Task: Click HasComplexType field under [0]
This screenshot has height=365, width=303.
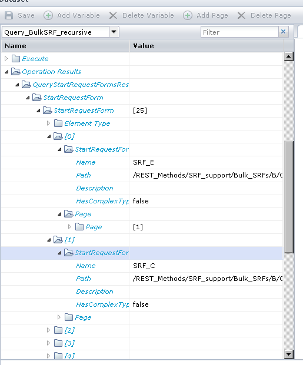Action: click(102, 201)
